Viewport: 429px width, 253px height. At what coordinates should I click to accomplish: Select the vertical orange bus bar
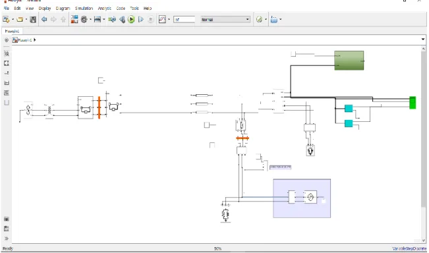99,107
